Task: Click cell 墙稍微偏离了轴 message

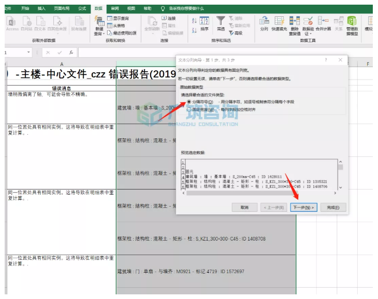Action: coord(62,107)
